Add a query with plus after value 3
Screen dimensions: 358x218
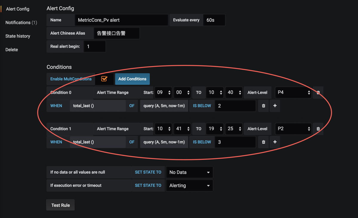point(275,142)
